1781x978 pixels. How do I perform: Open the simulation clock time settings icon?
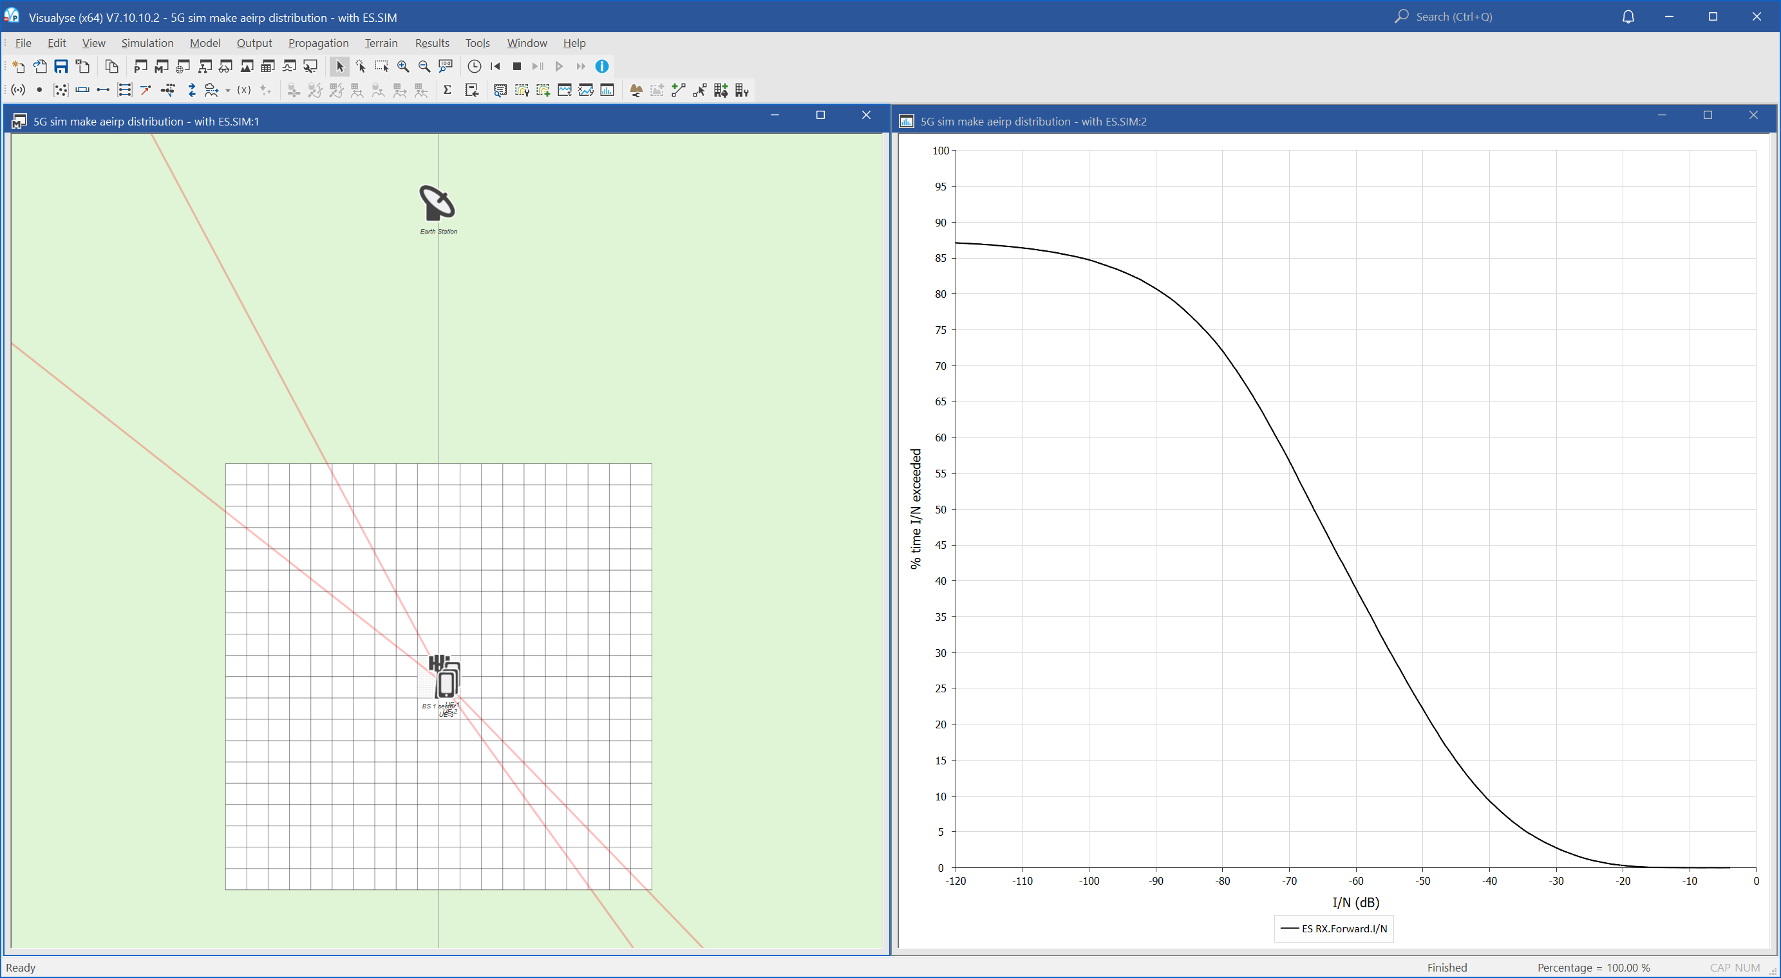click(x=475, y=66)
